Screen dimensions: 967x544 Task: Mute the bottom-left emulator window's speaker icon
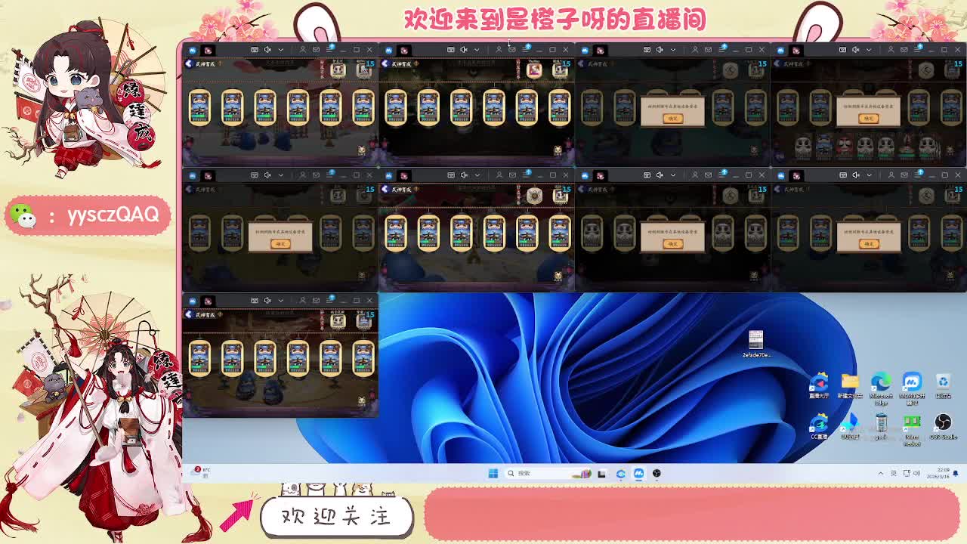pos(267,299)
